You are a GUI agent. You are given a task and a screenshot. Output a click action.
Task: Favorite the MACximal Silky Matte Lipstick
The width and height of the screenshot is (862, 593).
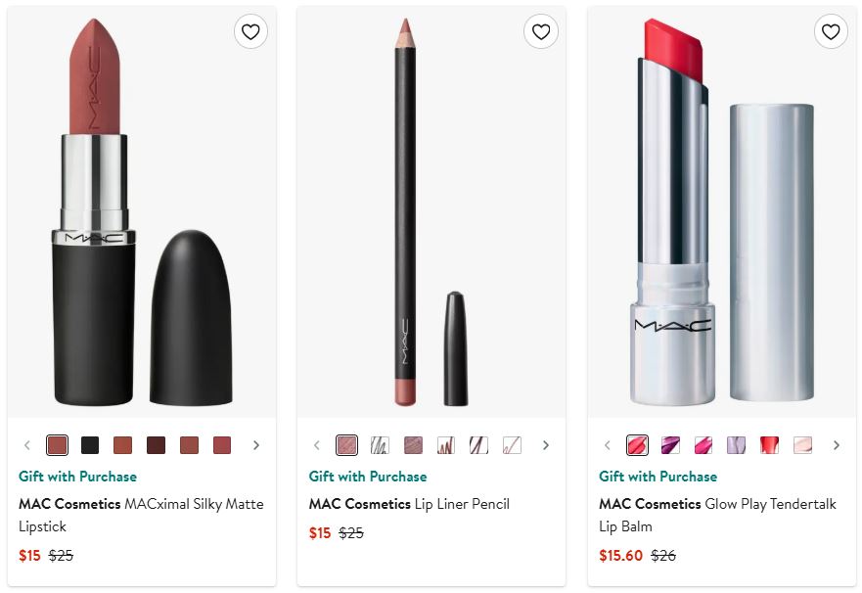pyautogui.click(x=250, y=32)
